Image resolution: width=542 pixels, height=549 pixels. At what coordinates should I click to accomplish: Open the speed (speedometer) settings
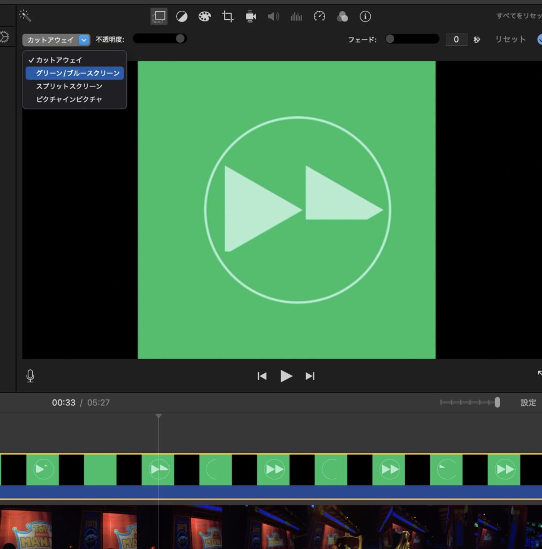(x=319, y=16)
